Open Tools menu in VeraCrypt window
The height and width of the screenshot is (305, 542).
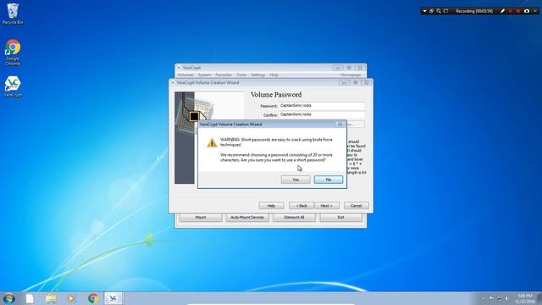[x=241, y=75]
